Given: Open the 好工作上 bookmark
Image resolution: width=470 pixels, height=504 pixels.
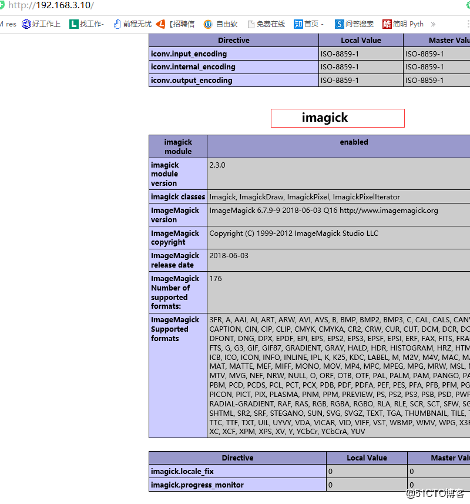Looking at the screenshot, I should click(41, 24).
